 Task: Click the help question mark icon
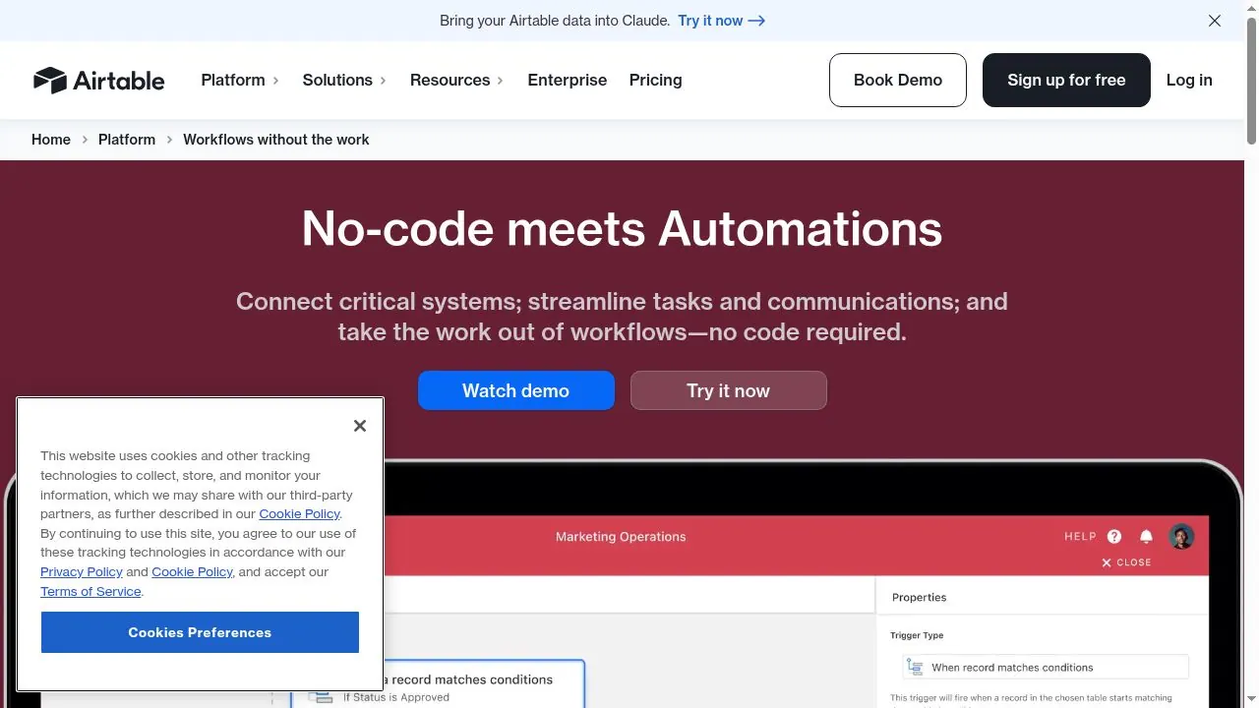coord(1114,537)
